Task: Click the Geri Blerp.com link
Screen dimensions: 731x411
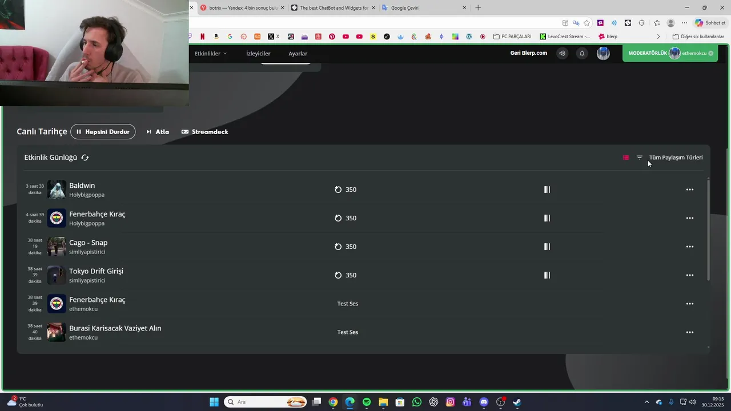Action: (528, 53)
